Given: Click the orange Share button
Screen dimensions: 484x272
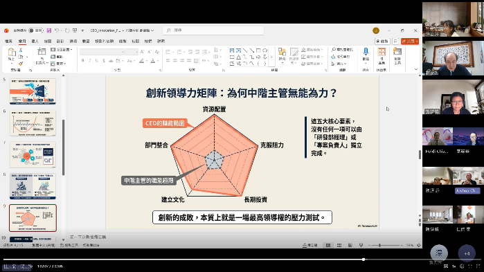Looking at the screenshot, I should 410,41.
